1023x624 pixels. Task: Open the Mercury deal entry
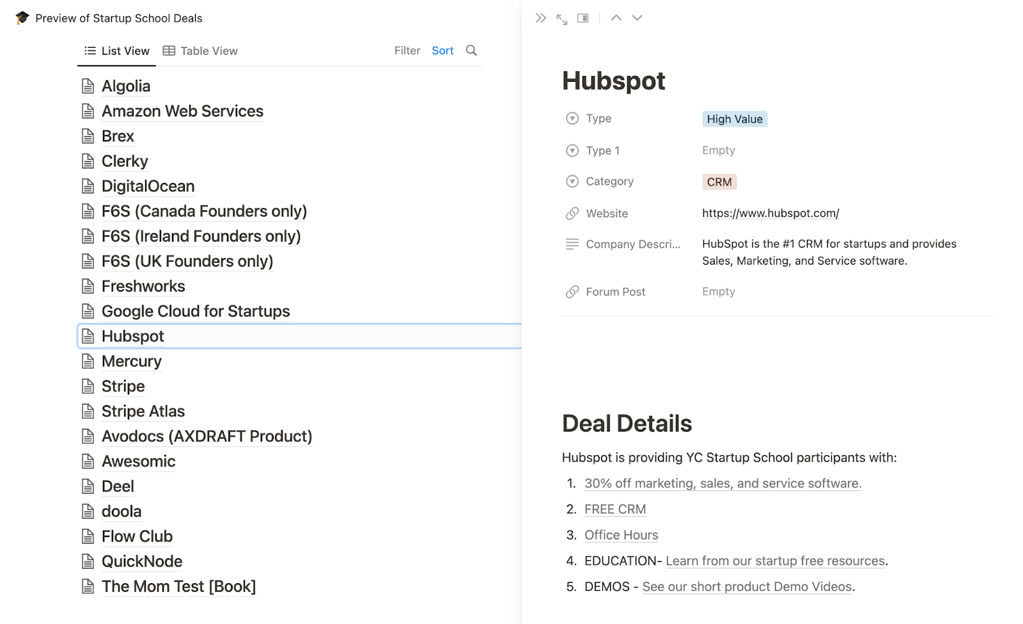pyautogui.click(x=132, y=361)
